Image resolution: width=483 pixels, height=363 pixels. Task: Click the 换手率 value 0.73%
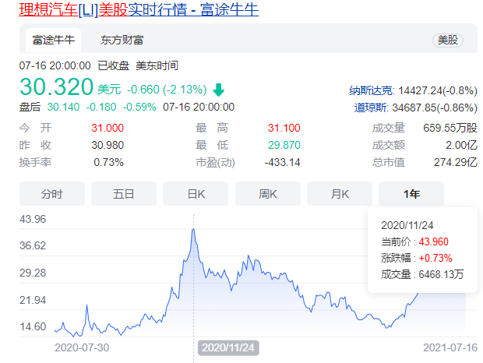108,162
